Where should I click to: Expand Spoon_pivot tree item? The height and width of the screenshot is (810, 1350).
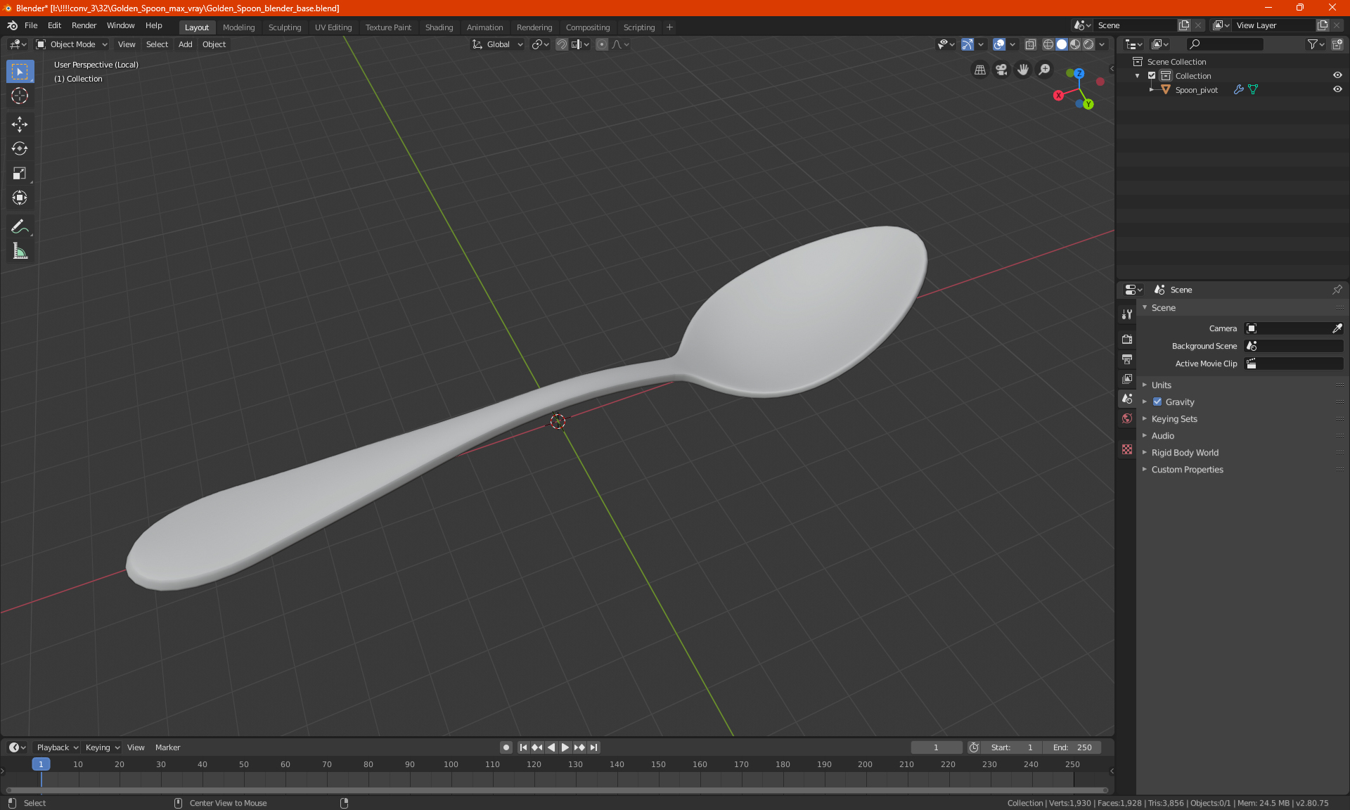coord(1151,89)
